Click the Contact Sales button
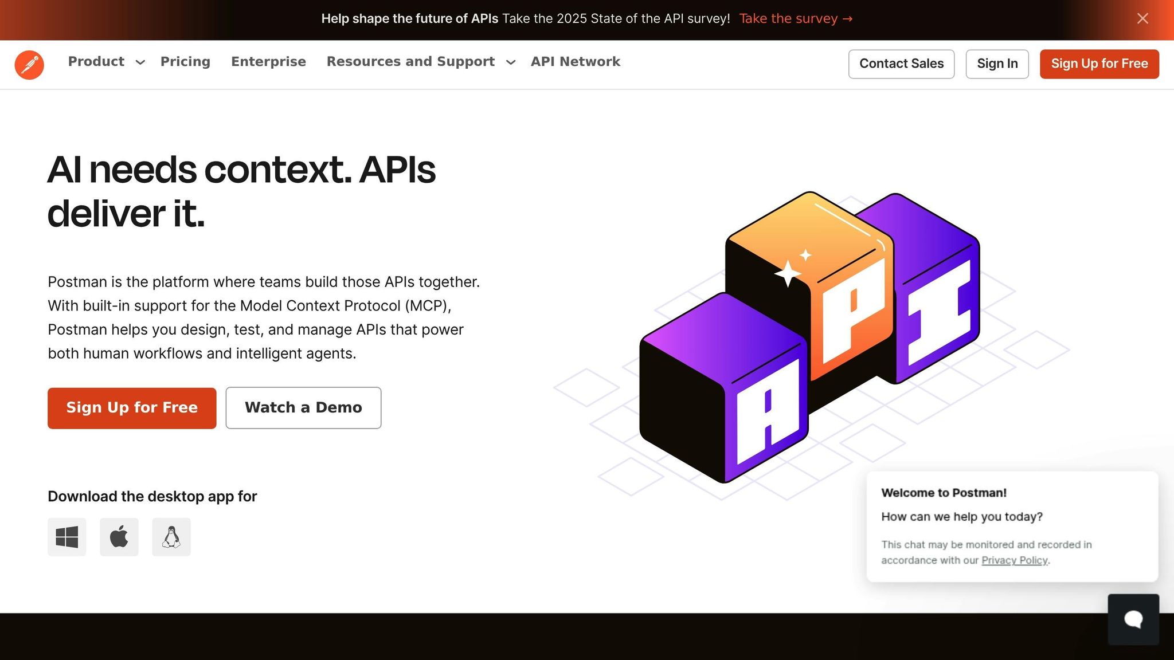The image size is (1174, 660). (901, 64)
